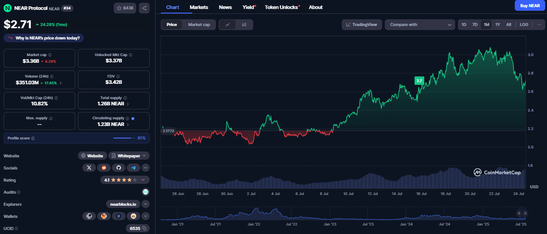Open chart more options ellipsis menu
The width and height of the screenshot is (547, 234).
click(x=539, y=25)
